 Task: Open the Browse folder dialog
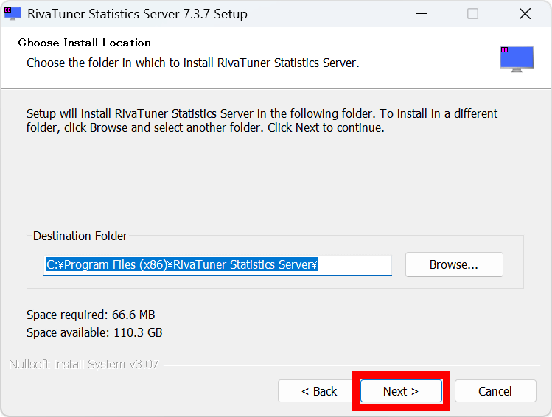pos(454,264)
